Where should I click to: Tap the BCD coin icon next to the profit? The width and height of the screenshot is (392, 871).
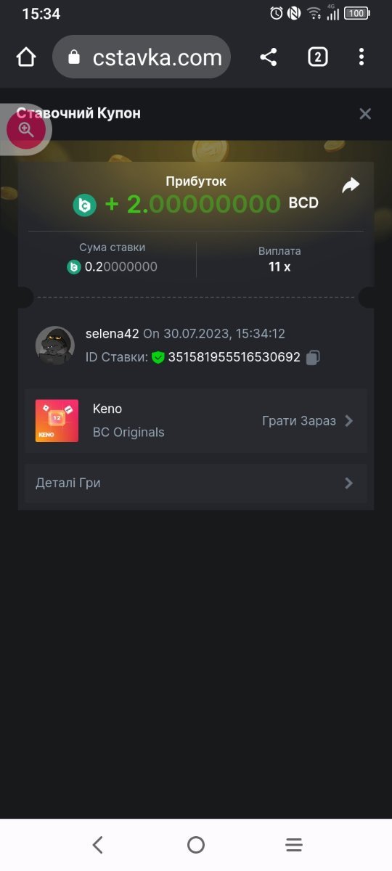[x=85, y=205]
